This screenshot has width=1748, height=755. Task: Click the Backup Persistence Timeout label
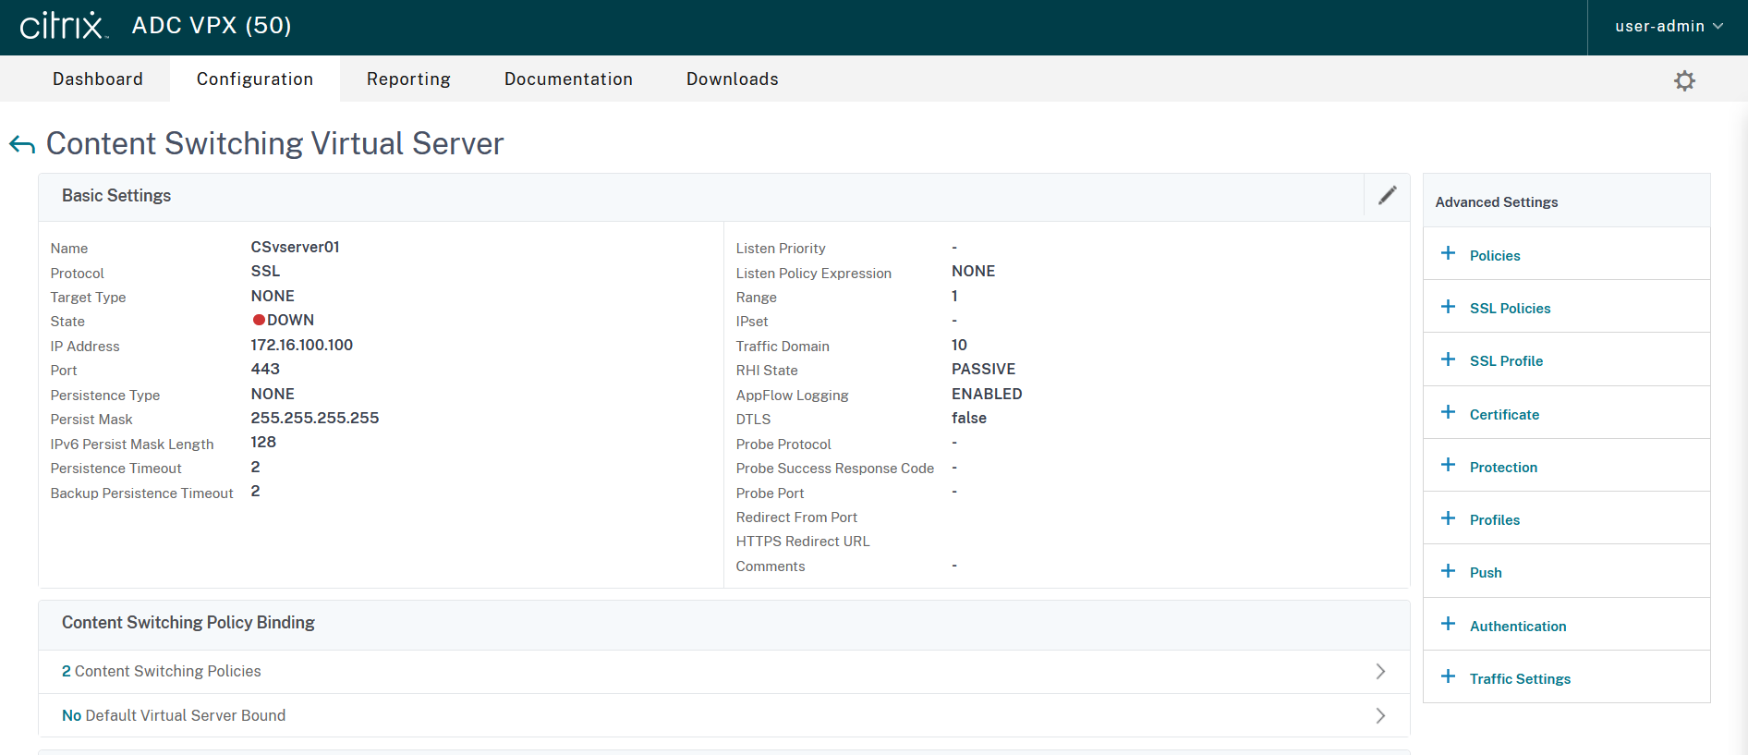pos(142,493)
